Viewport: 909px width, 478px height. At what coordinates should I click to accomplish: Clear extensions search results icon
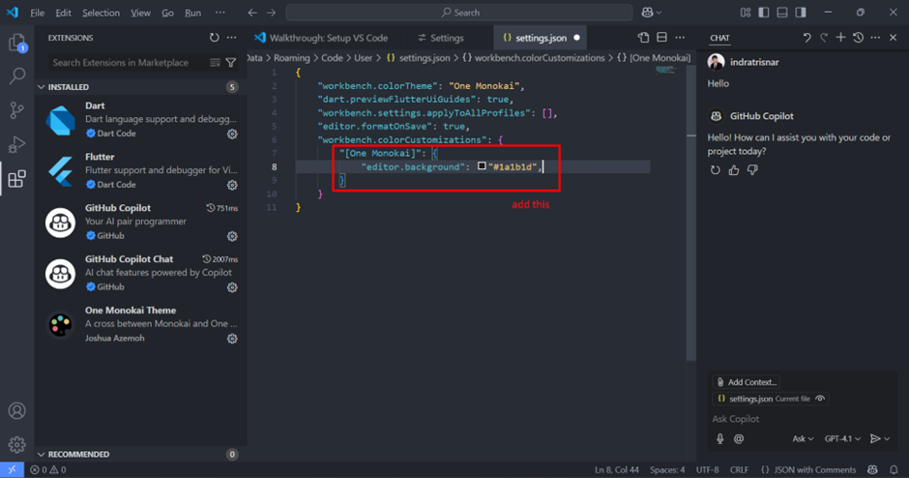click(x=215, y=63)
